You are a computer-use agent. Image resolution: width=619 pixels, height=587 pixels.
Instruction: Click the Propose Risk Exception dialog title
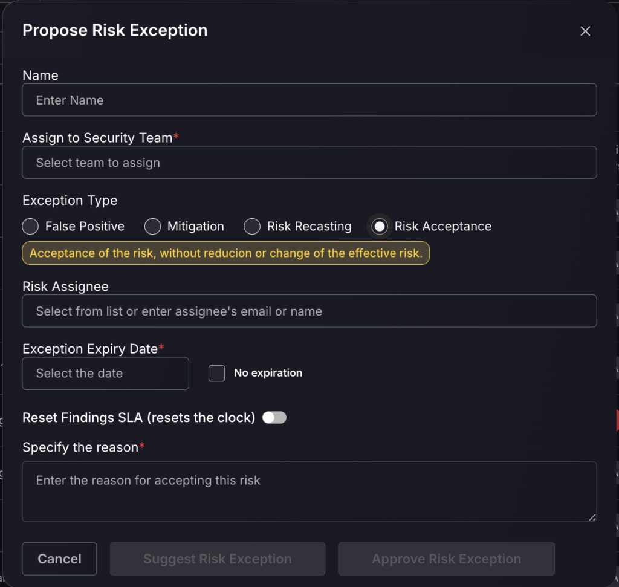pyautogui.click(x=115, y=31)
